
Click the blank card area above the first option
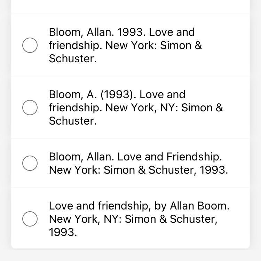click(130, 6)
